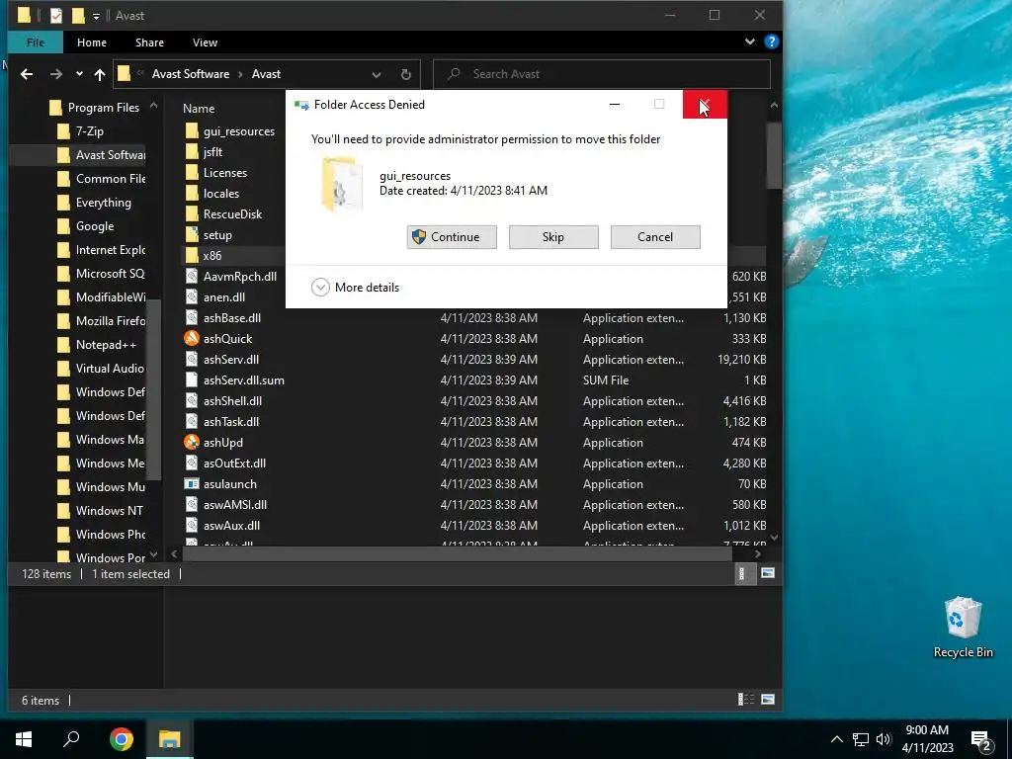
Task: Select the jsflt folder icon
Action: point(192,152)
